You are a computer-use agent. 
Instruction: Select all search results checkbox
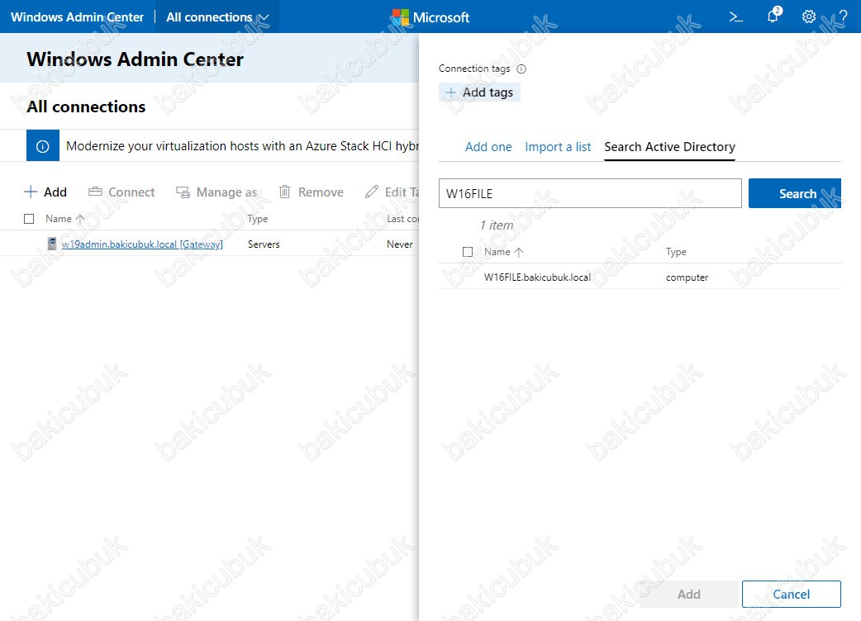click(468, 252)
